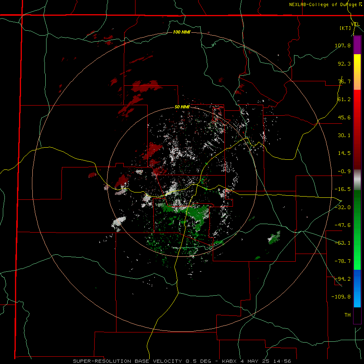Viewport: 364px width, 364px height.
Task: Click the 14.5 velocity scale value
Action: pos(344,153)
